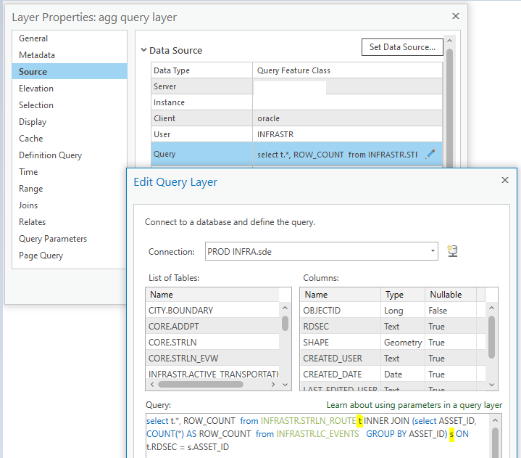Open the query parameters help link
This screenshot has height=458, width=521.
[x=414, y=405]
